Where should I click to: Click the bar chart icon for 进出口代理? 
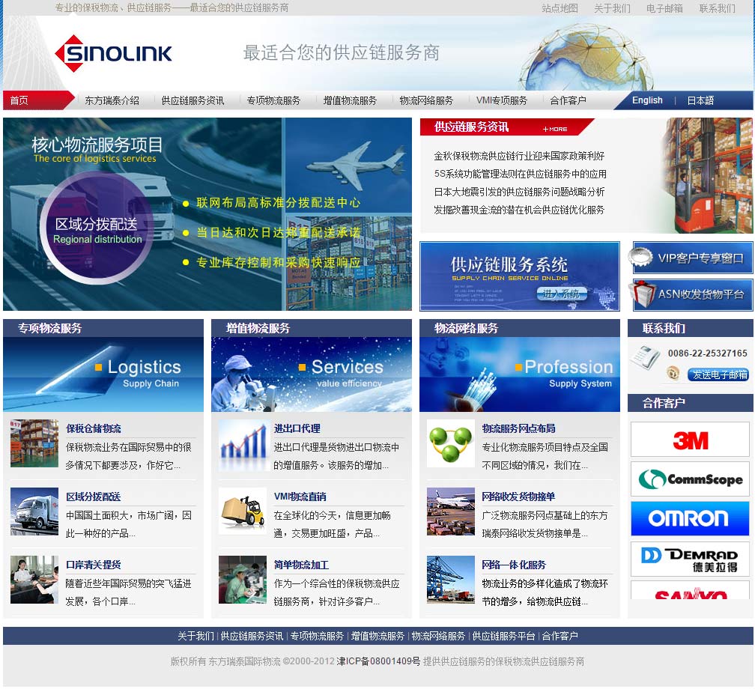tap(242, 444)
